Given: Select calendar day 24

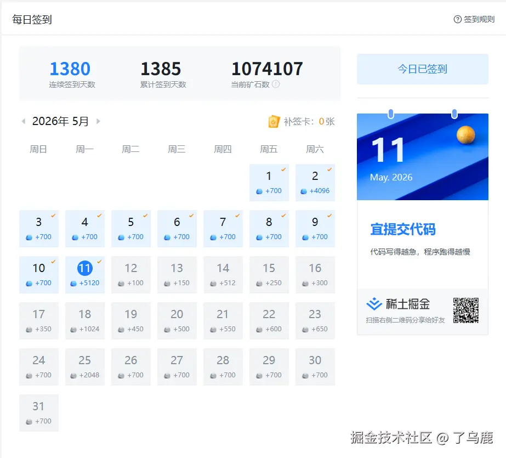Looking at the screenshot, I should (39, 367).
